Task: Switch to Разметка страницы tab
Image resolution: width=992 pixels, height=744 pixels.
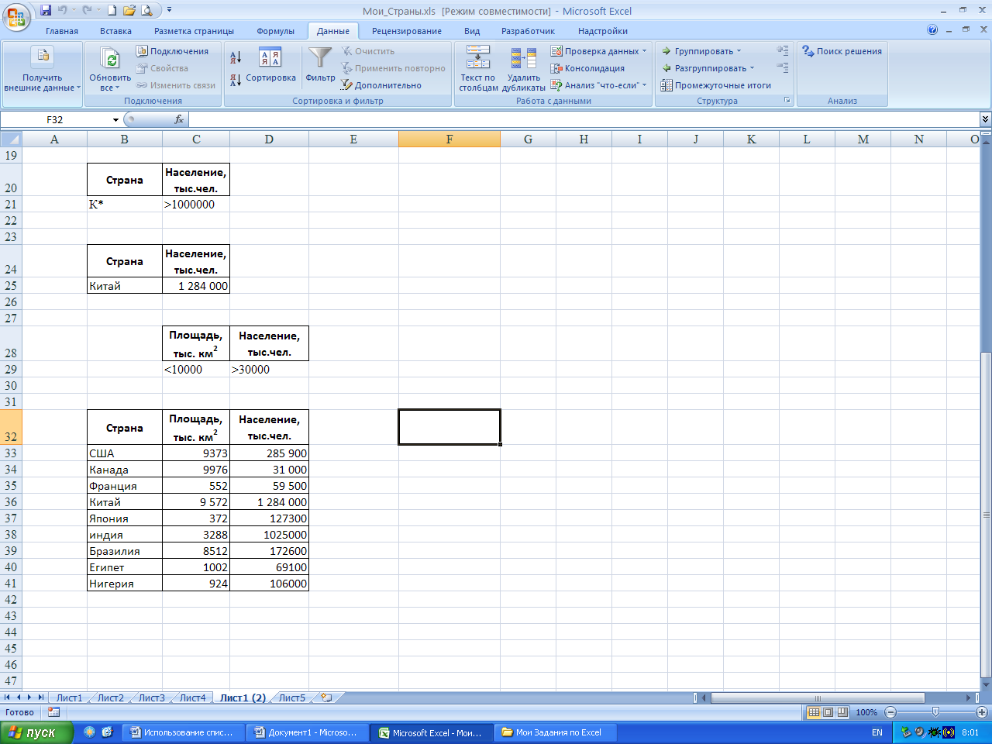Action: pos(194,31)
